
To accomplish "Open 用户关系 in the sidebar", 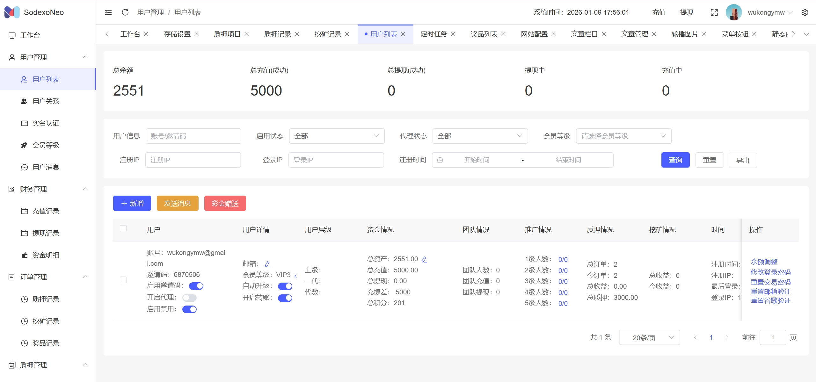I will pyautogui.click(x=46, y=101).
